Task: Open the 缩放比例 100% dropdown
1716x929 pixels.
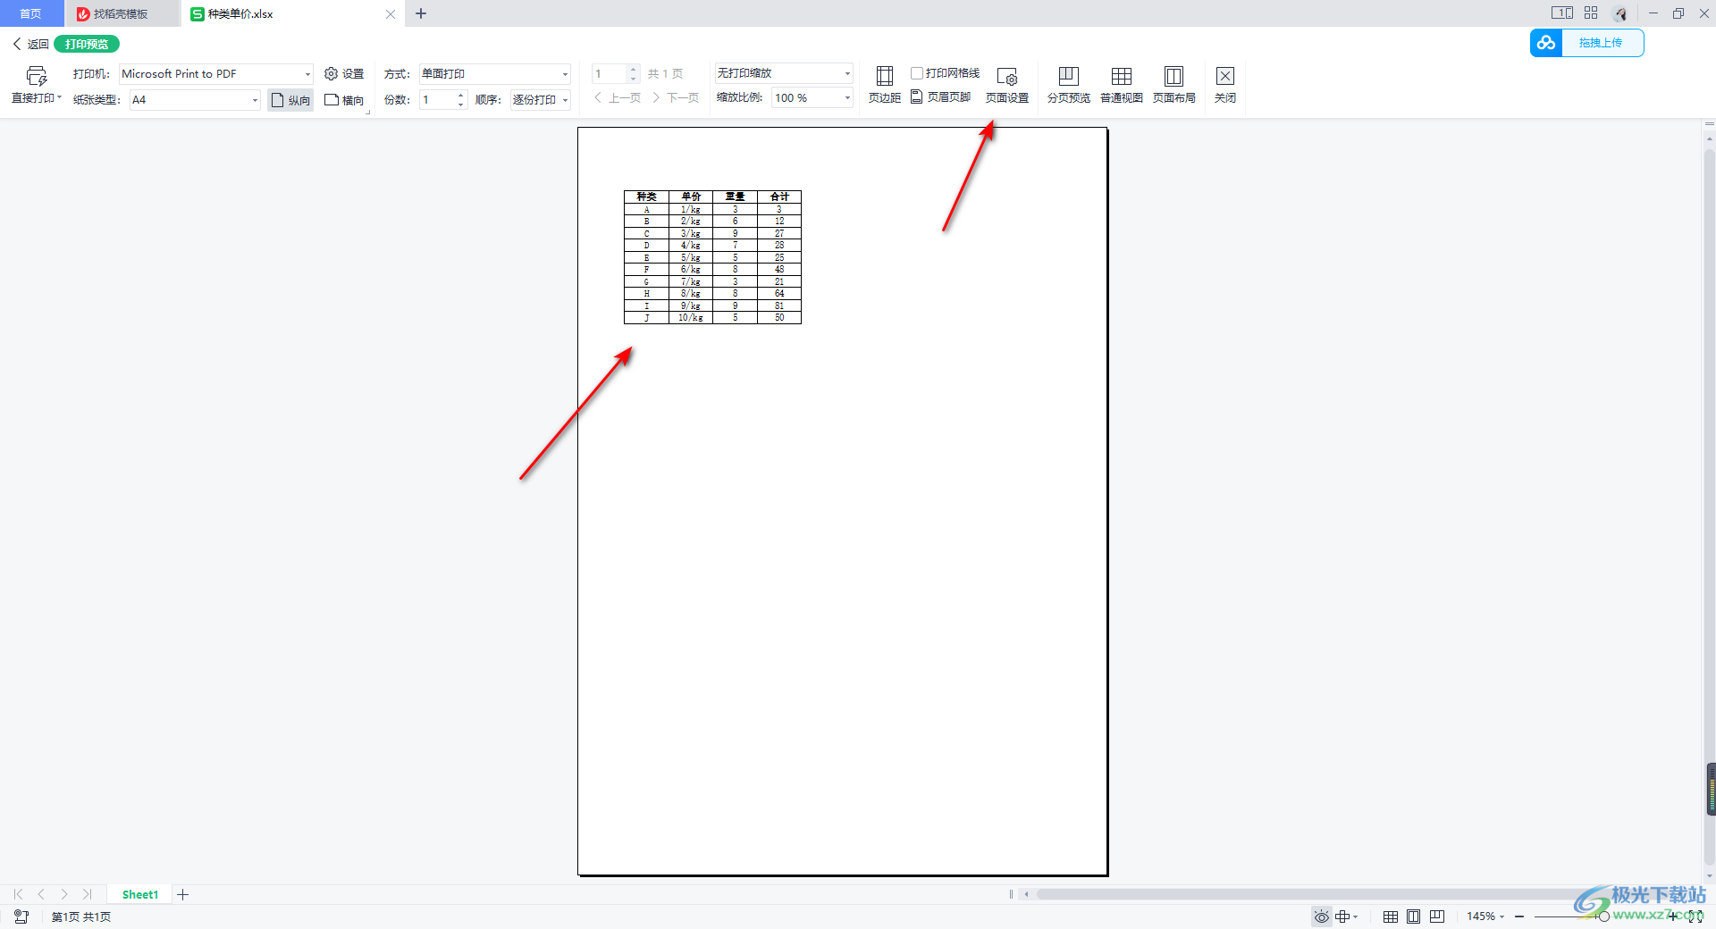Action: point(812,97)
